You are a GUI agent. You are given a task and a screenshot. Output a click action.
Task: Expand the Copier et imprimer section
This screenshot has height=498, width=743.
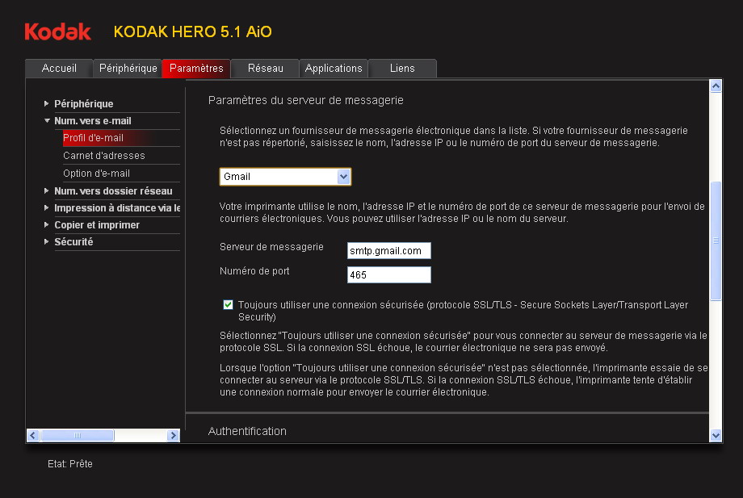(96, 225)
